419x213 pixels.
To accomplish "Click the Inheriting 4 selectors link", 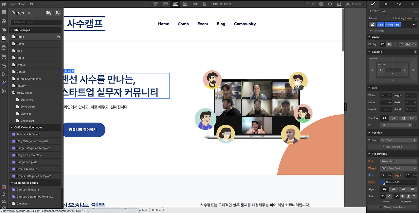I will click(x=411, y=18).
